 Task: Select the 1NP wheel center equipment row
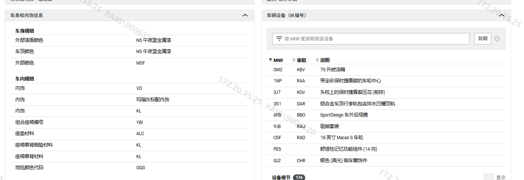coord(386,81)
